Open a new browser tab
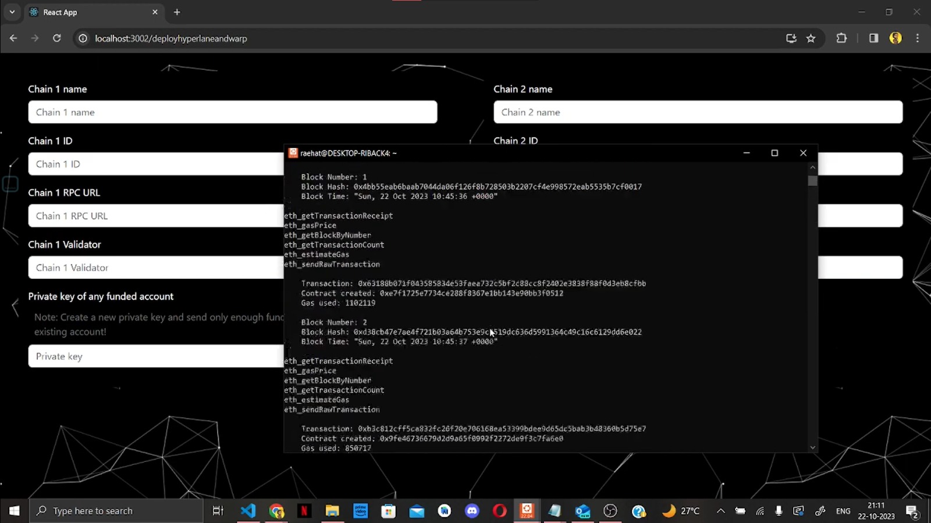This screenshot has height=523, width=931. [x=177, y=12]
